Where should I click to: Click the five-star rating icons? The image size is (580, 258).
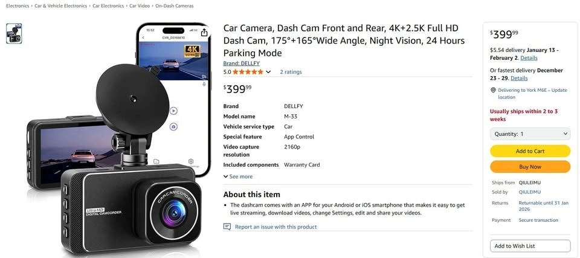248,72
